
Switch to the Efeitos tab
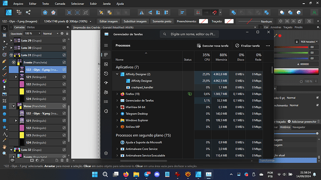click(x=31, y=27)
